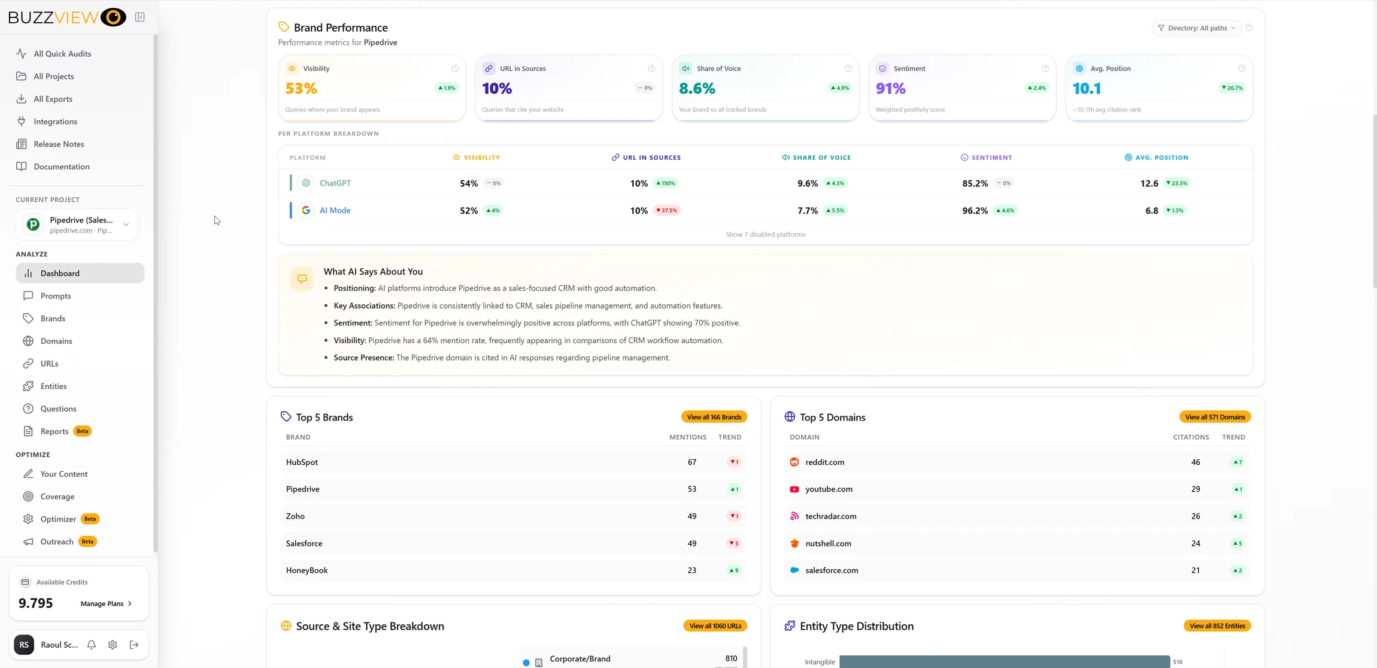
Task: Click the ChatGPT platform icon
Action: [x=306, y=183]
